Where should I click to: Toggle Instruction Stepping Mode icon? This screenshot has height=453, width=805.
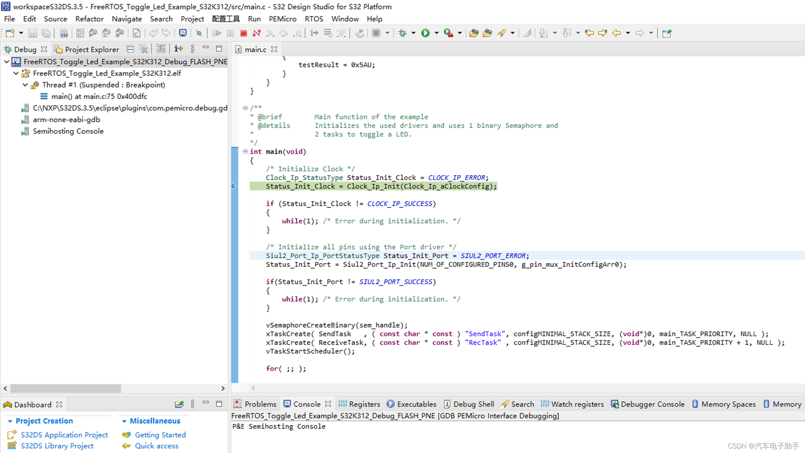click(x=314, y=33)
